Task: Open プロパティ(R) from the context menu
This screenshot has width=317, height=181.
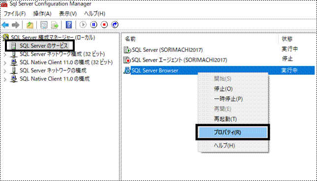Action: [x=232, y=132]
